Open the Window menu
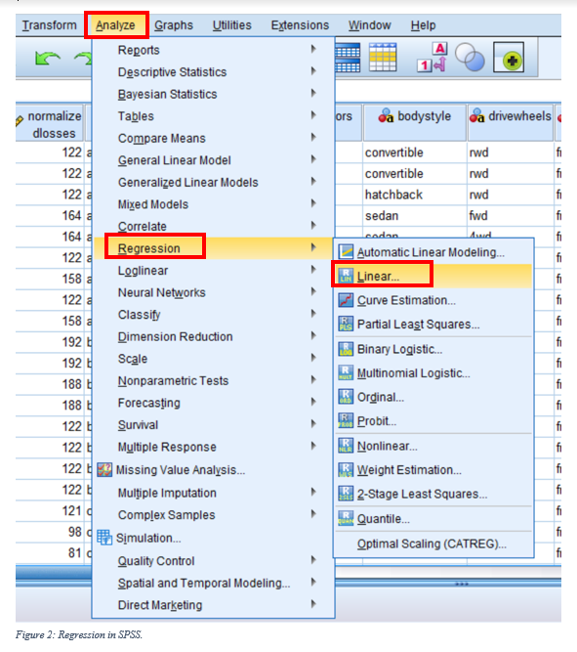 point(370,25)
